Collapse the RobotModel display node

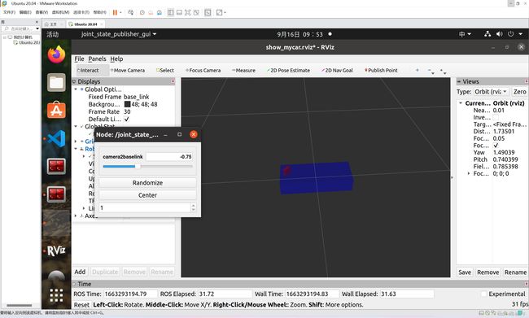point(76,149)
